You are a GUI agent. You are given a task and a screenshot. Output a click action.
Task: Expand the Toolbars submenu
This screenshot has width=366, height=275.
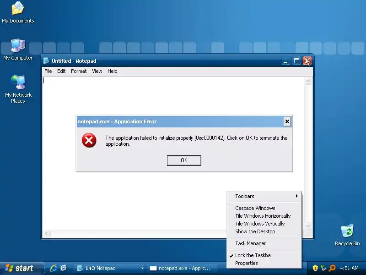pyautogui.click(x=264, y=196)
